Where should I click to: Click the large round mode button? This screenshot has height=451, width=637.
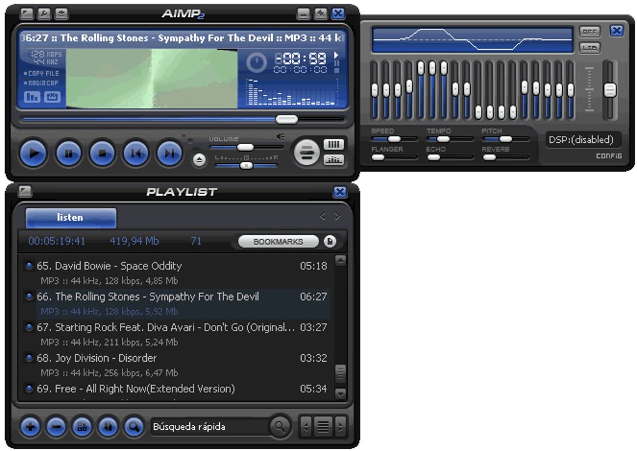tap(307, 152)
